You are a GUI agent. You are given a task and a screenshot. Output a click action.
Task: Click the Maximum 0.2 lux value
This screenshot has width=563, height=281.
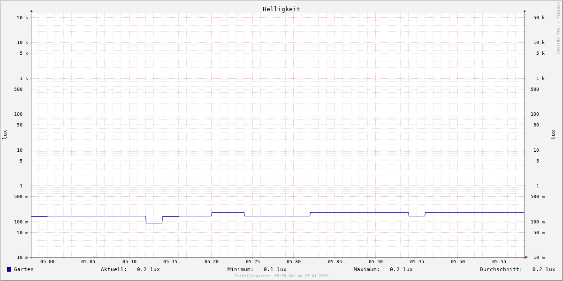(x=401, y=269)
